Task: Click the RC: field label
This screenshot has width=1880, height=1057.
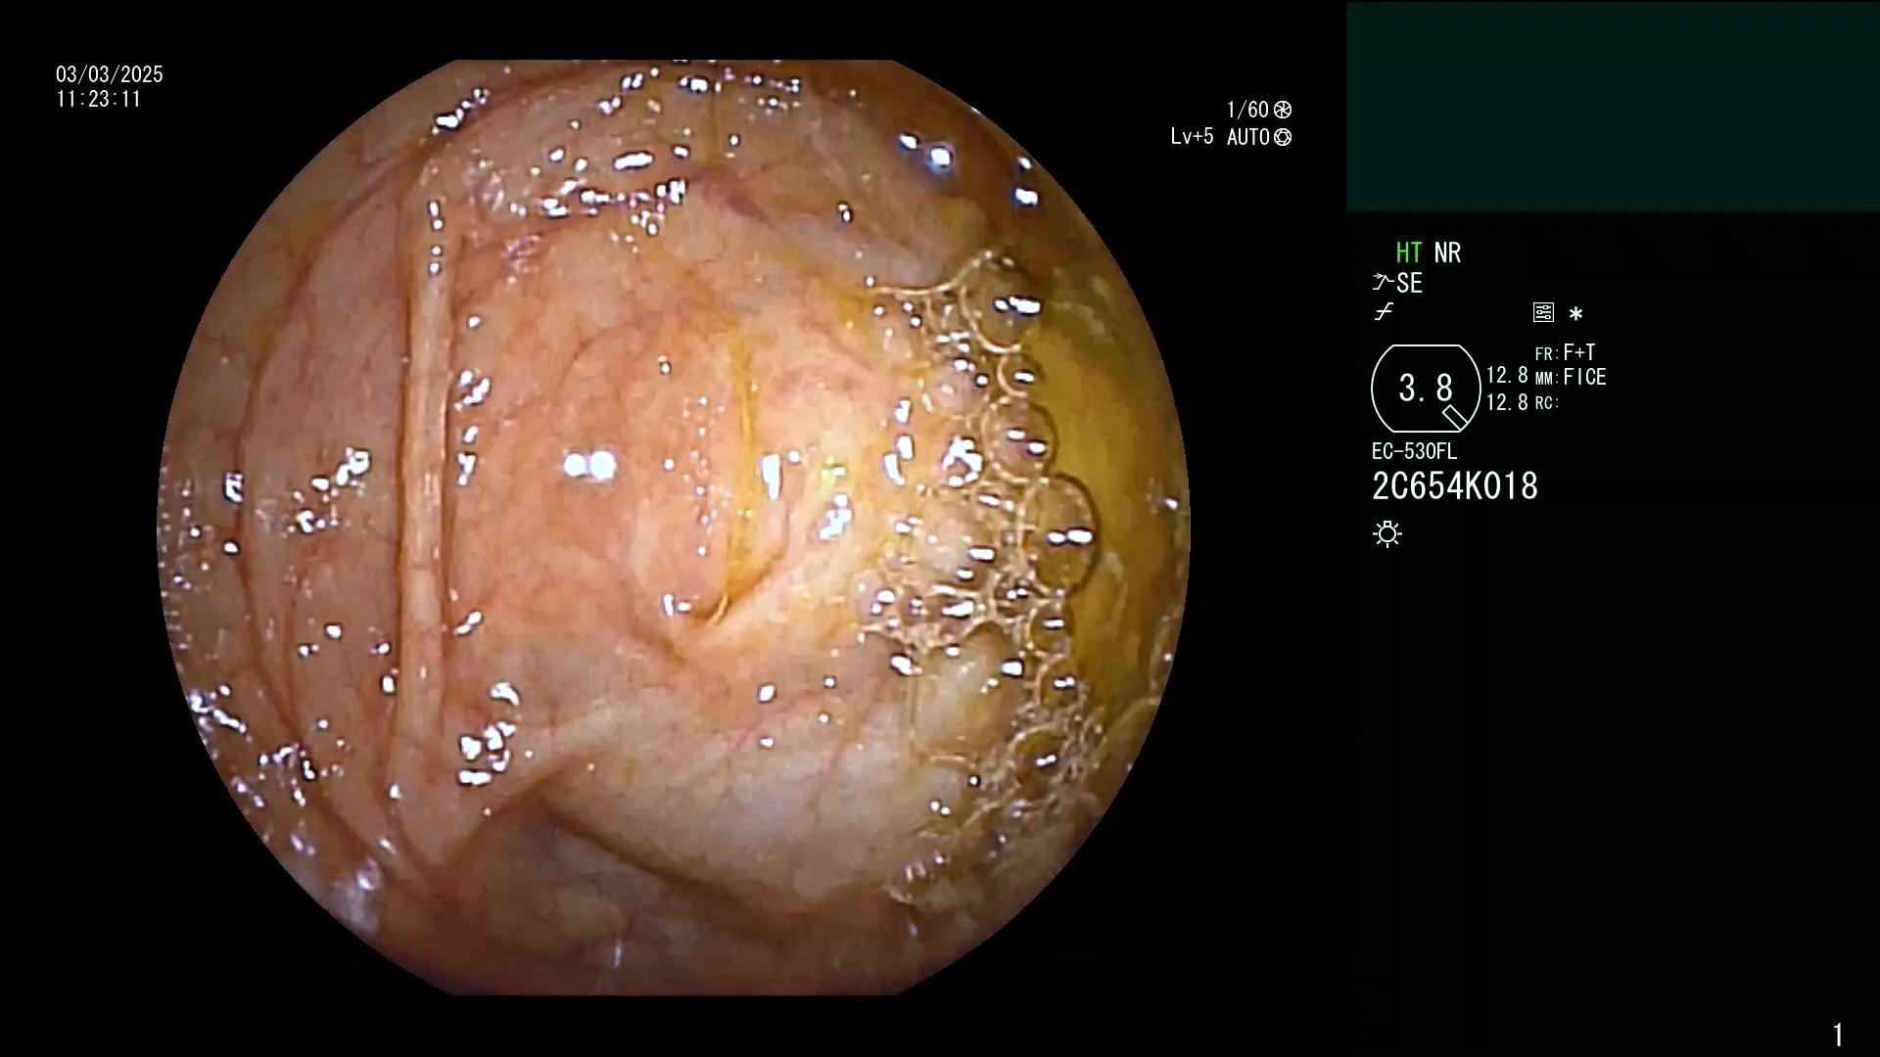Action: (1547, 402)
